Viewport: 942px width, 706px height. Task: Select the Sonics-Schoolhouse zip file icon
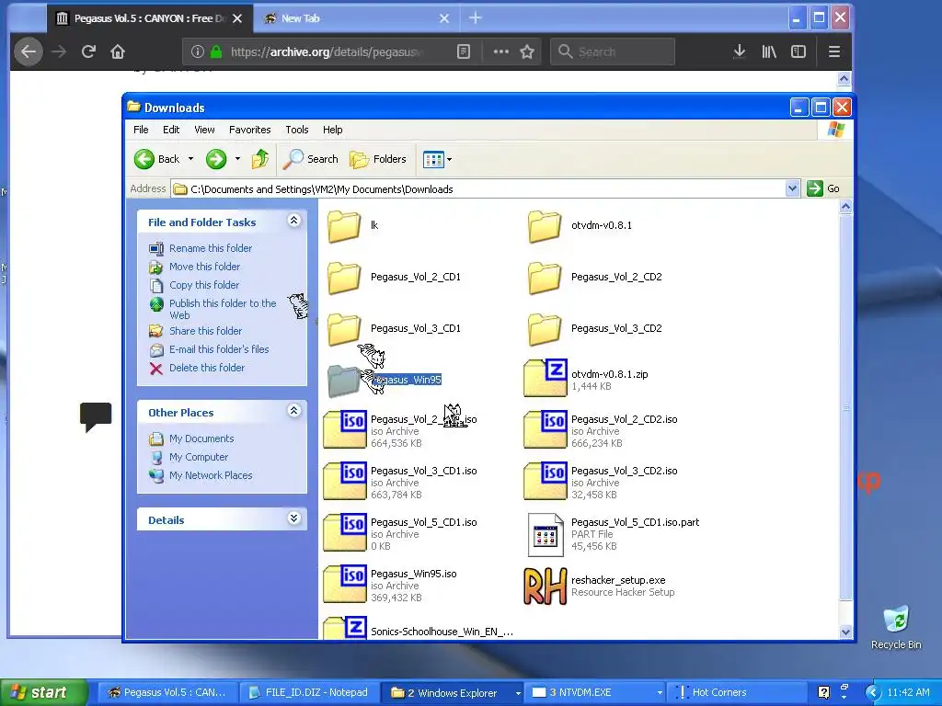coord(345,628)
